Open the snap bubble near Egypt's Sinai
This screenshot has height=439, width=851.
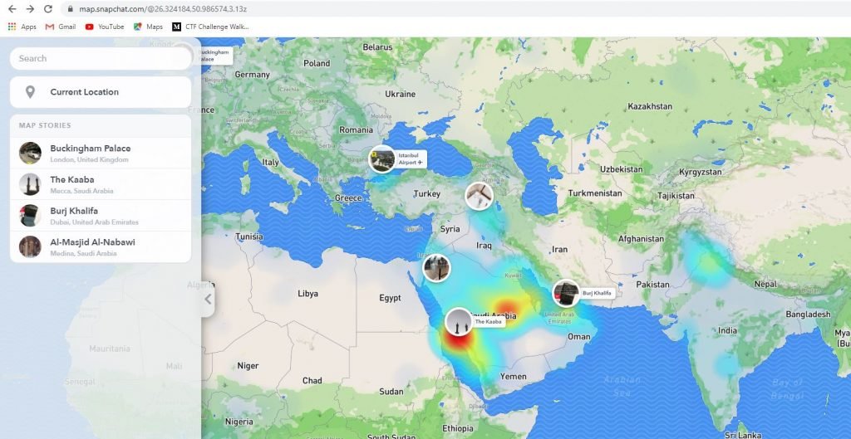tap(437, 268)
